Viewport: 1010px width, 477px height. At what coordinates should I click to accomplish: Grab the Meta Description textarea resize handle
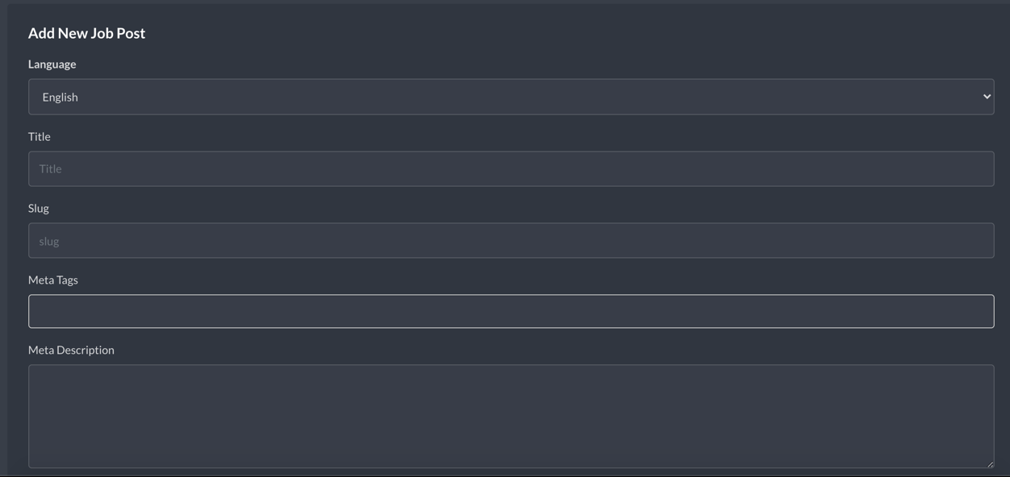coord(989,463)
